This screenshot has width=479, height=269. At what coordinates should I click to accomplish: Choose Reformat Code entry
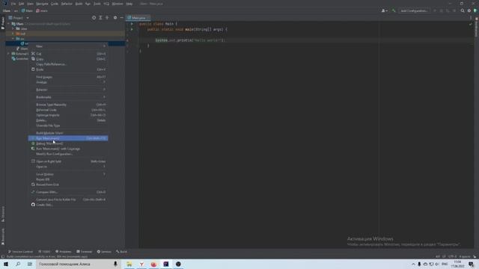(x=68, y=110)
